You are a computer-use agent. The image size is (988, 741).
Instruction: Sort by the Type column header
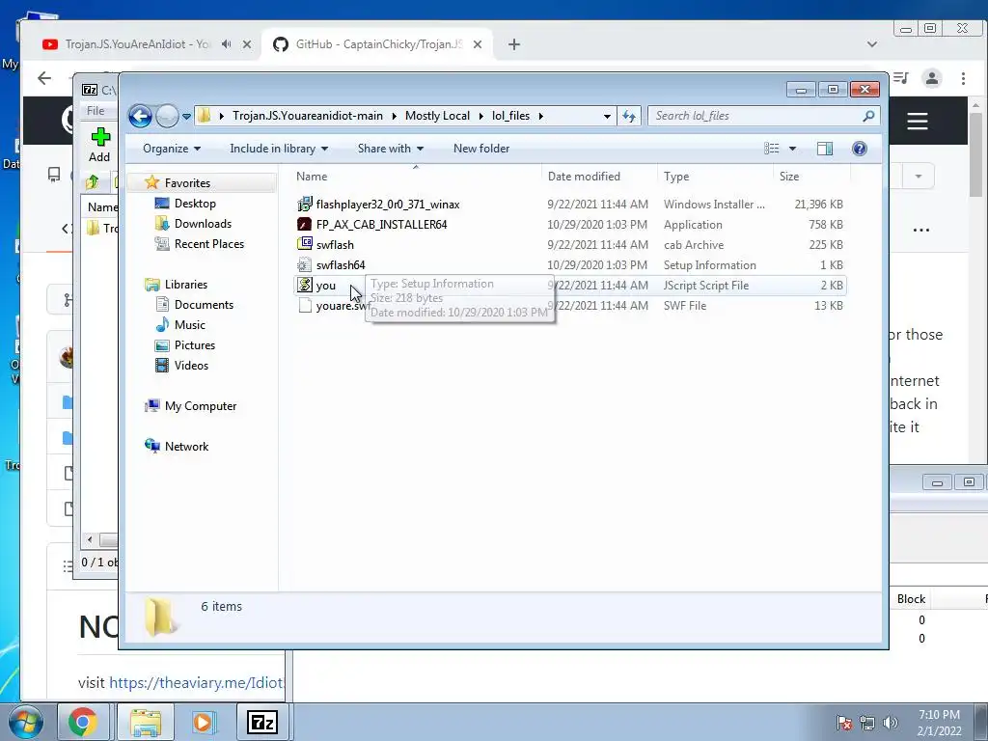pos(715,177)
